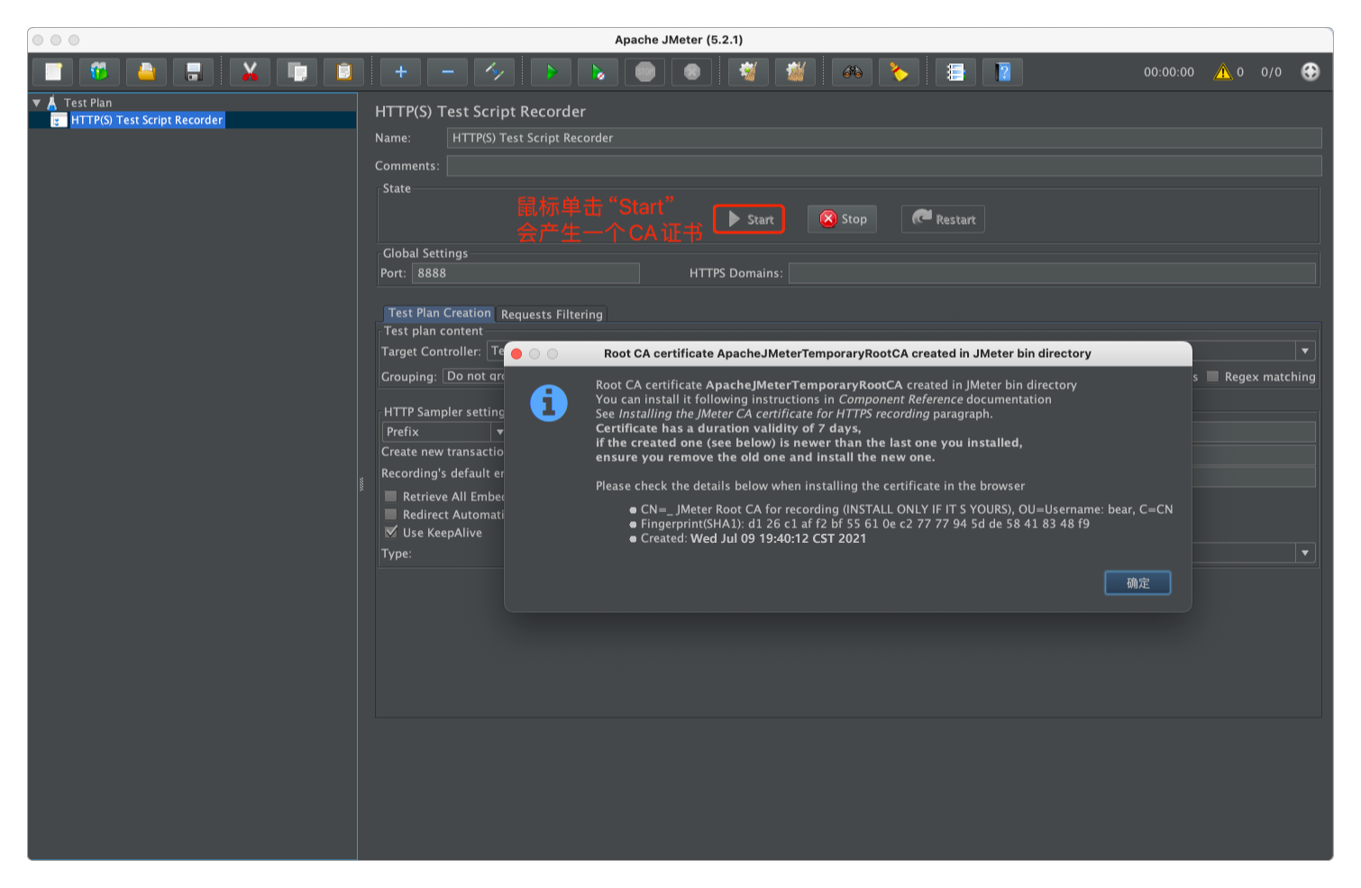Click the Cut scissors icon
The image size is (1361, 888).
coord(250,72)
